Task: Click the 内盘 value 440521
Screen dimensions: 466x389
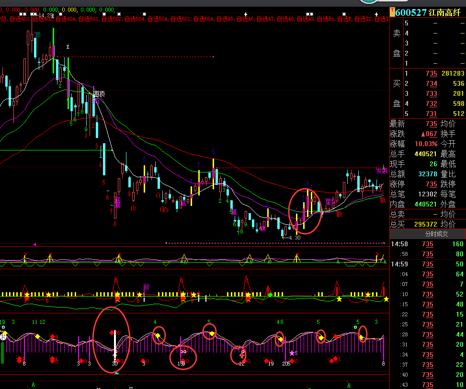Action: pyautogui.click(x=426, y=204)
